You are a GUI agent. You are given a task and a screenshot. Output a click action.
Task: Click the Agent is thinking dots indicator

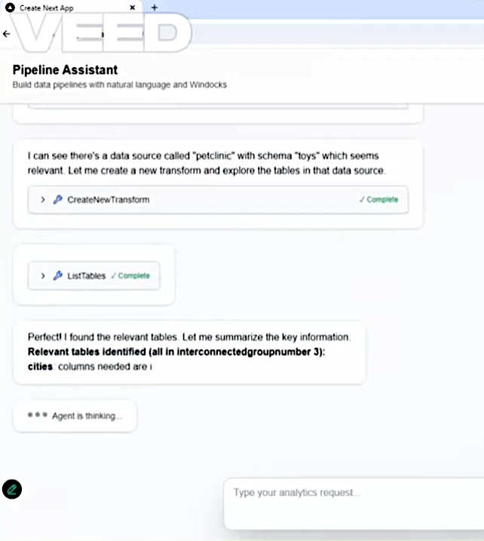[x=37, y=415]
